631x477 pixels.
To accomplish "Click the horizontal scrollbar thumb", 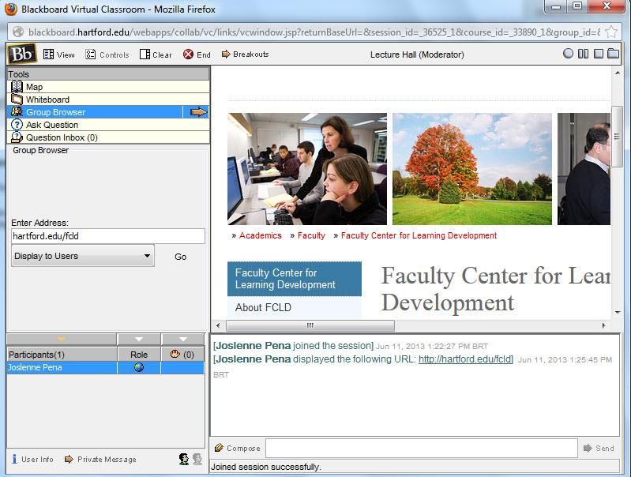I will (310, 325).
